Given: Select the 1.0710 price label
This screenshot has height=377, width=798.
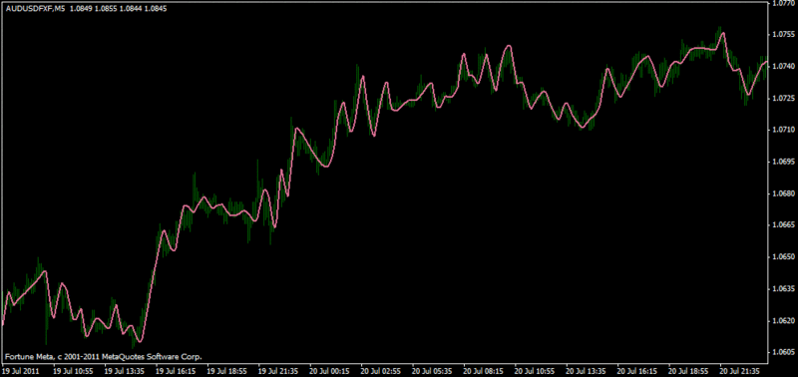Looking at the screenshot, I should [784, 130].
